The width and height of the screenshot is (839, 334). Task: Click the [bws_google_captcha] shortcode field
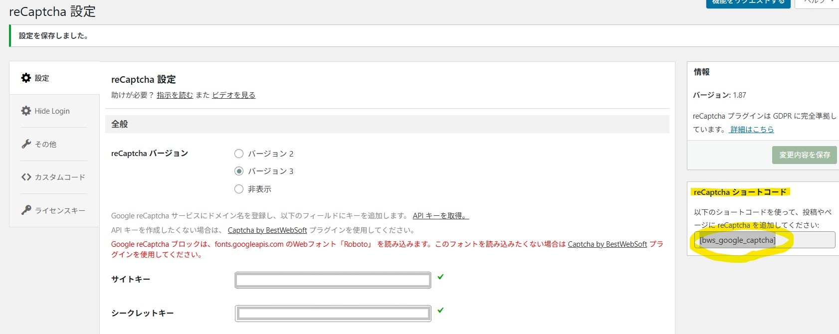coord(765,240)
